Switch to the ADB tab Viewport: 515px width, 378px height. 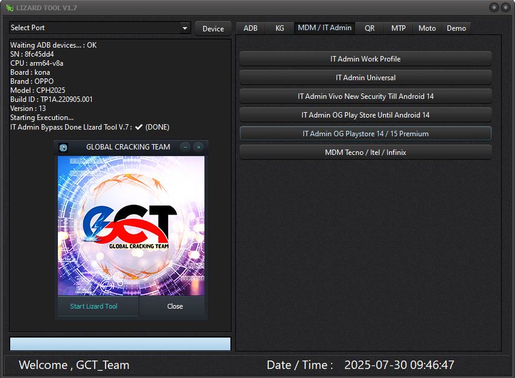click(x=251, y=28)
